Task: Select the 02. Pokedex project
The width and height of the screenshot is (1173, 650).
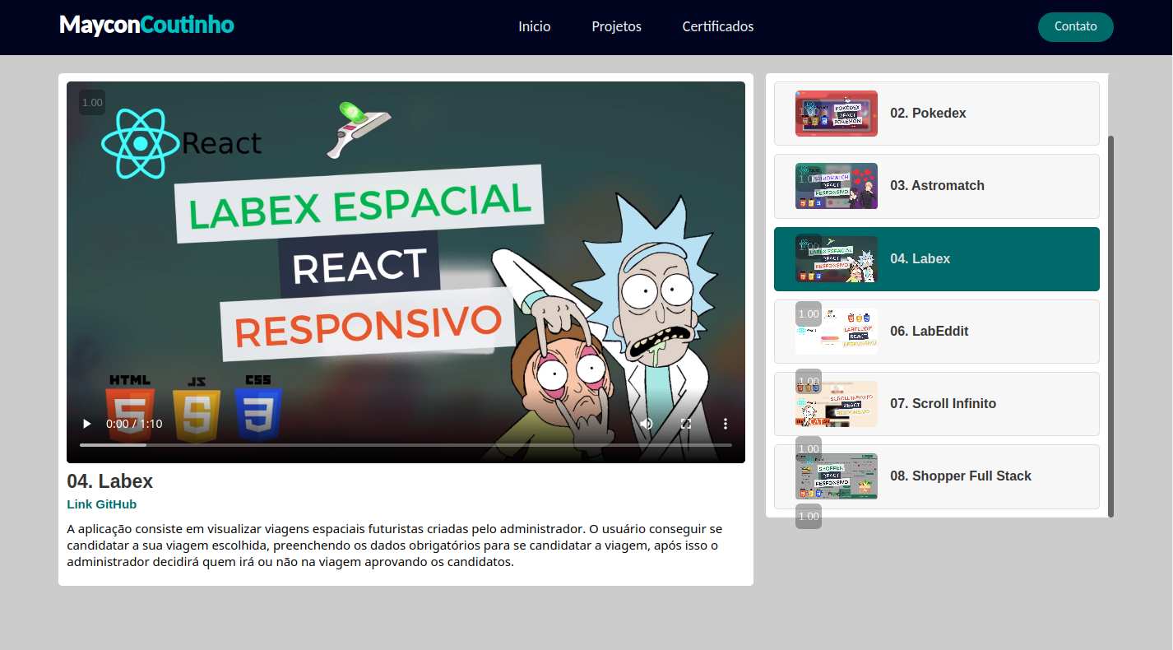Action: click(936, 113)
